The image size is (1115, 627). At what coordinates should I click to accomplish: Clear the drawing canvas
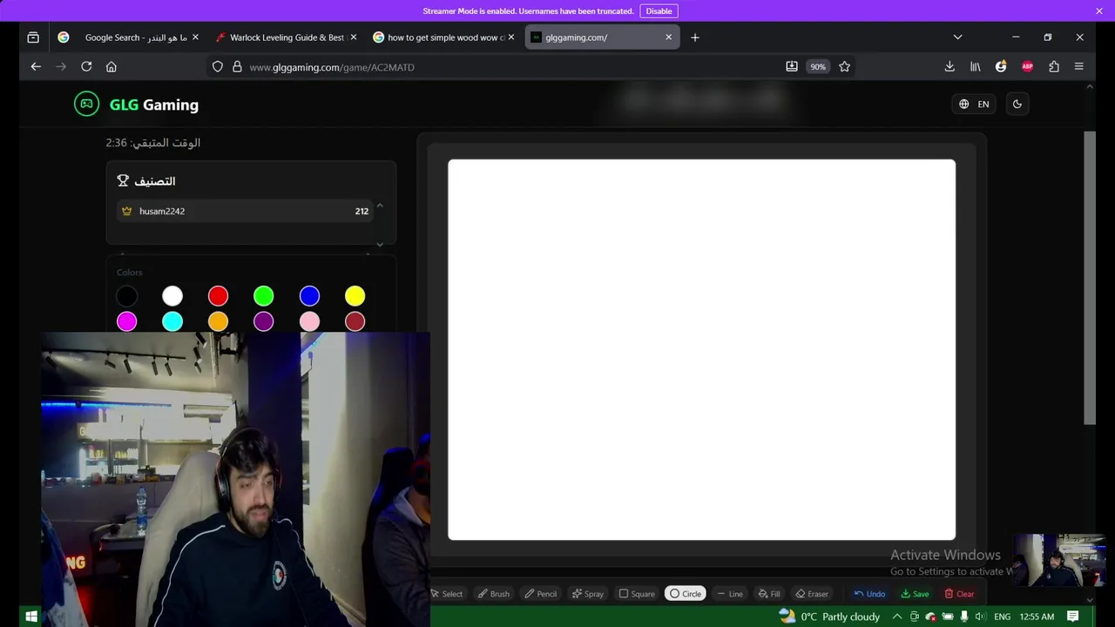[x=959, y=594]
